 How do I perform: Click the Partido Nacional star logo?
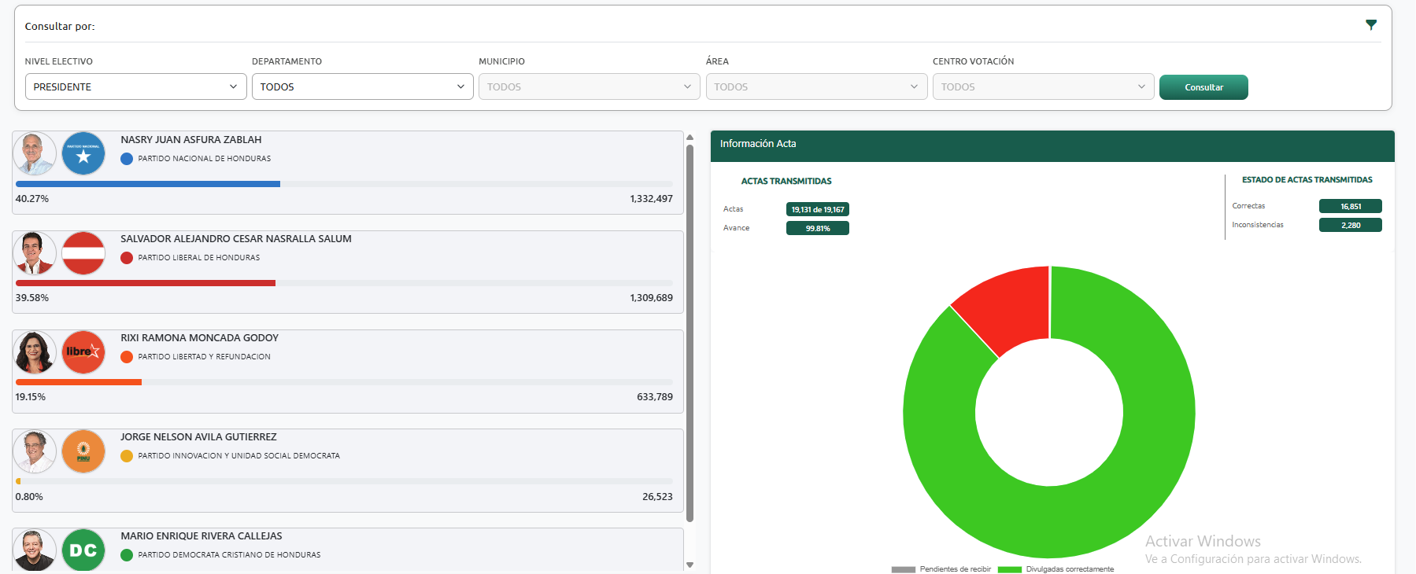tap(83, 153)
